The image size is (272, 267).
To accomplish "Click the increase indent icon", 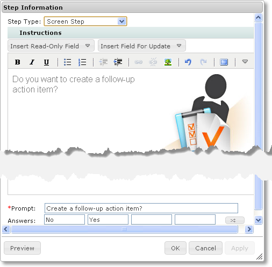I will (118, 62).
